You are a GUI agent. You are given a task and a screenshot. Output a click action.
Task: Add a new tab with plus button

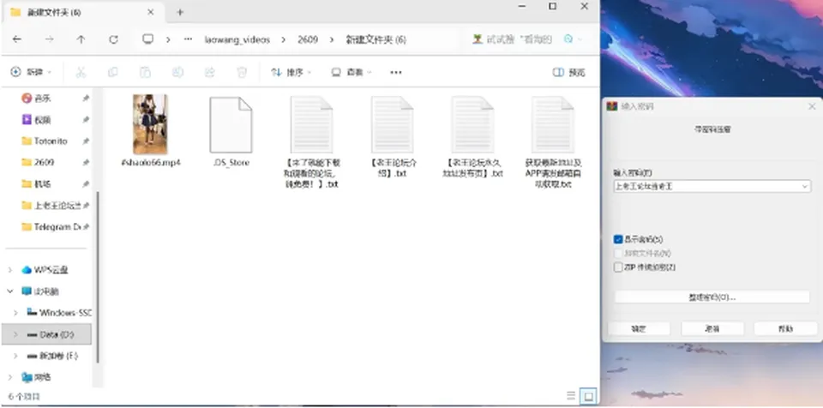coord(179,12)
